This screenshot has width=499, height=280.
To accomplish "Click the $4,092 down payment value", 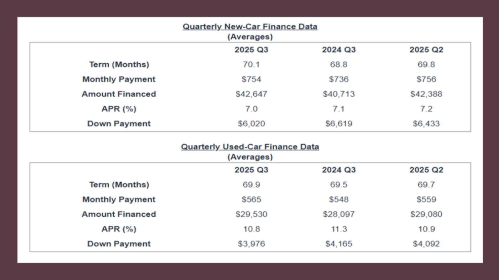I will 426,244.
